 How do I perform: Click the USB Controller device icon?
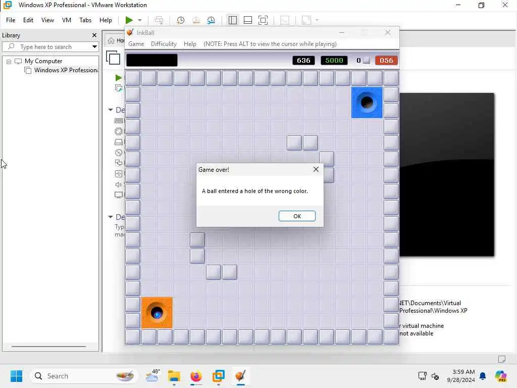(118, 174)
